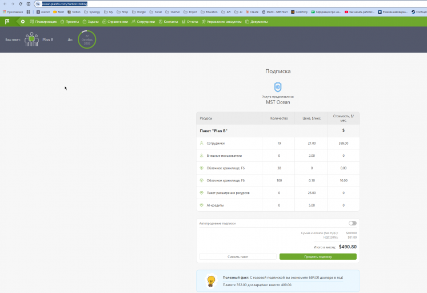This screenshot has height=293, width=427.
Task: Click the AI-кредиты row icon
Action: 202,205
